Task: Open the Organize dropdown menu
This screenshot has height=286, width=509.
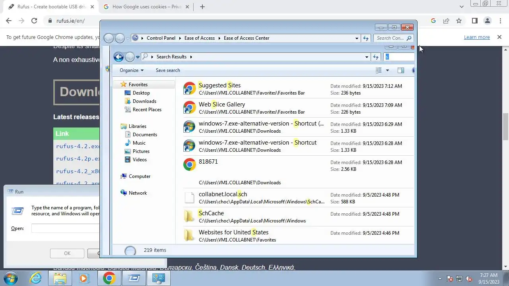Action: point(131,70)
